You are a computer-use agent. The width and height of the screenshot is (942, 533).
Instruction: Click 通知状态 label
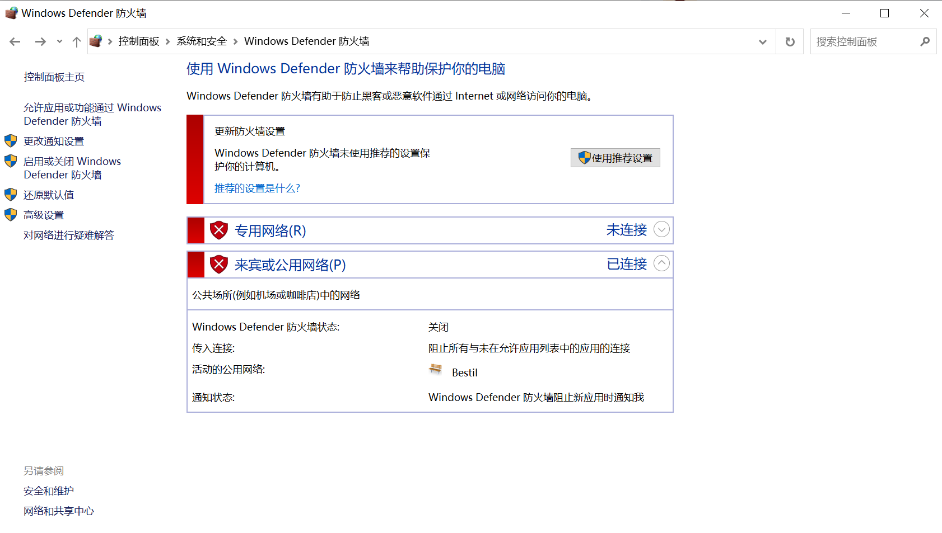(x=213, y=398)
